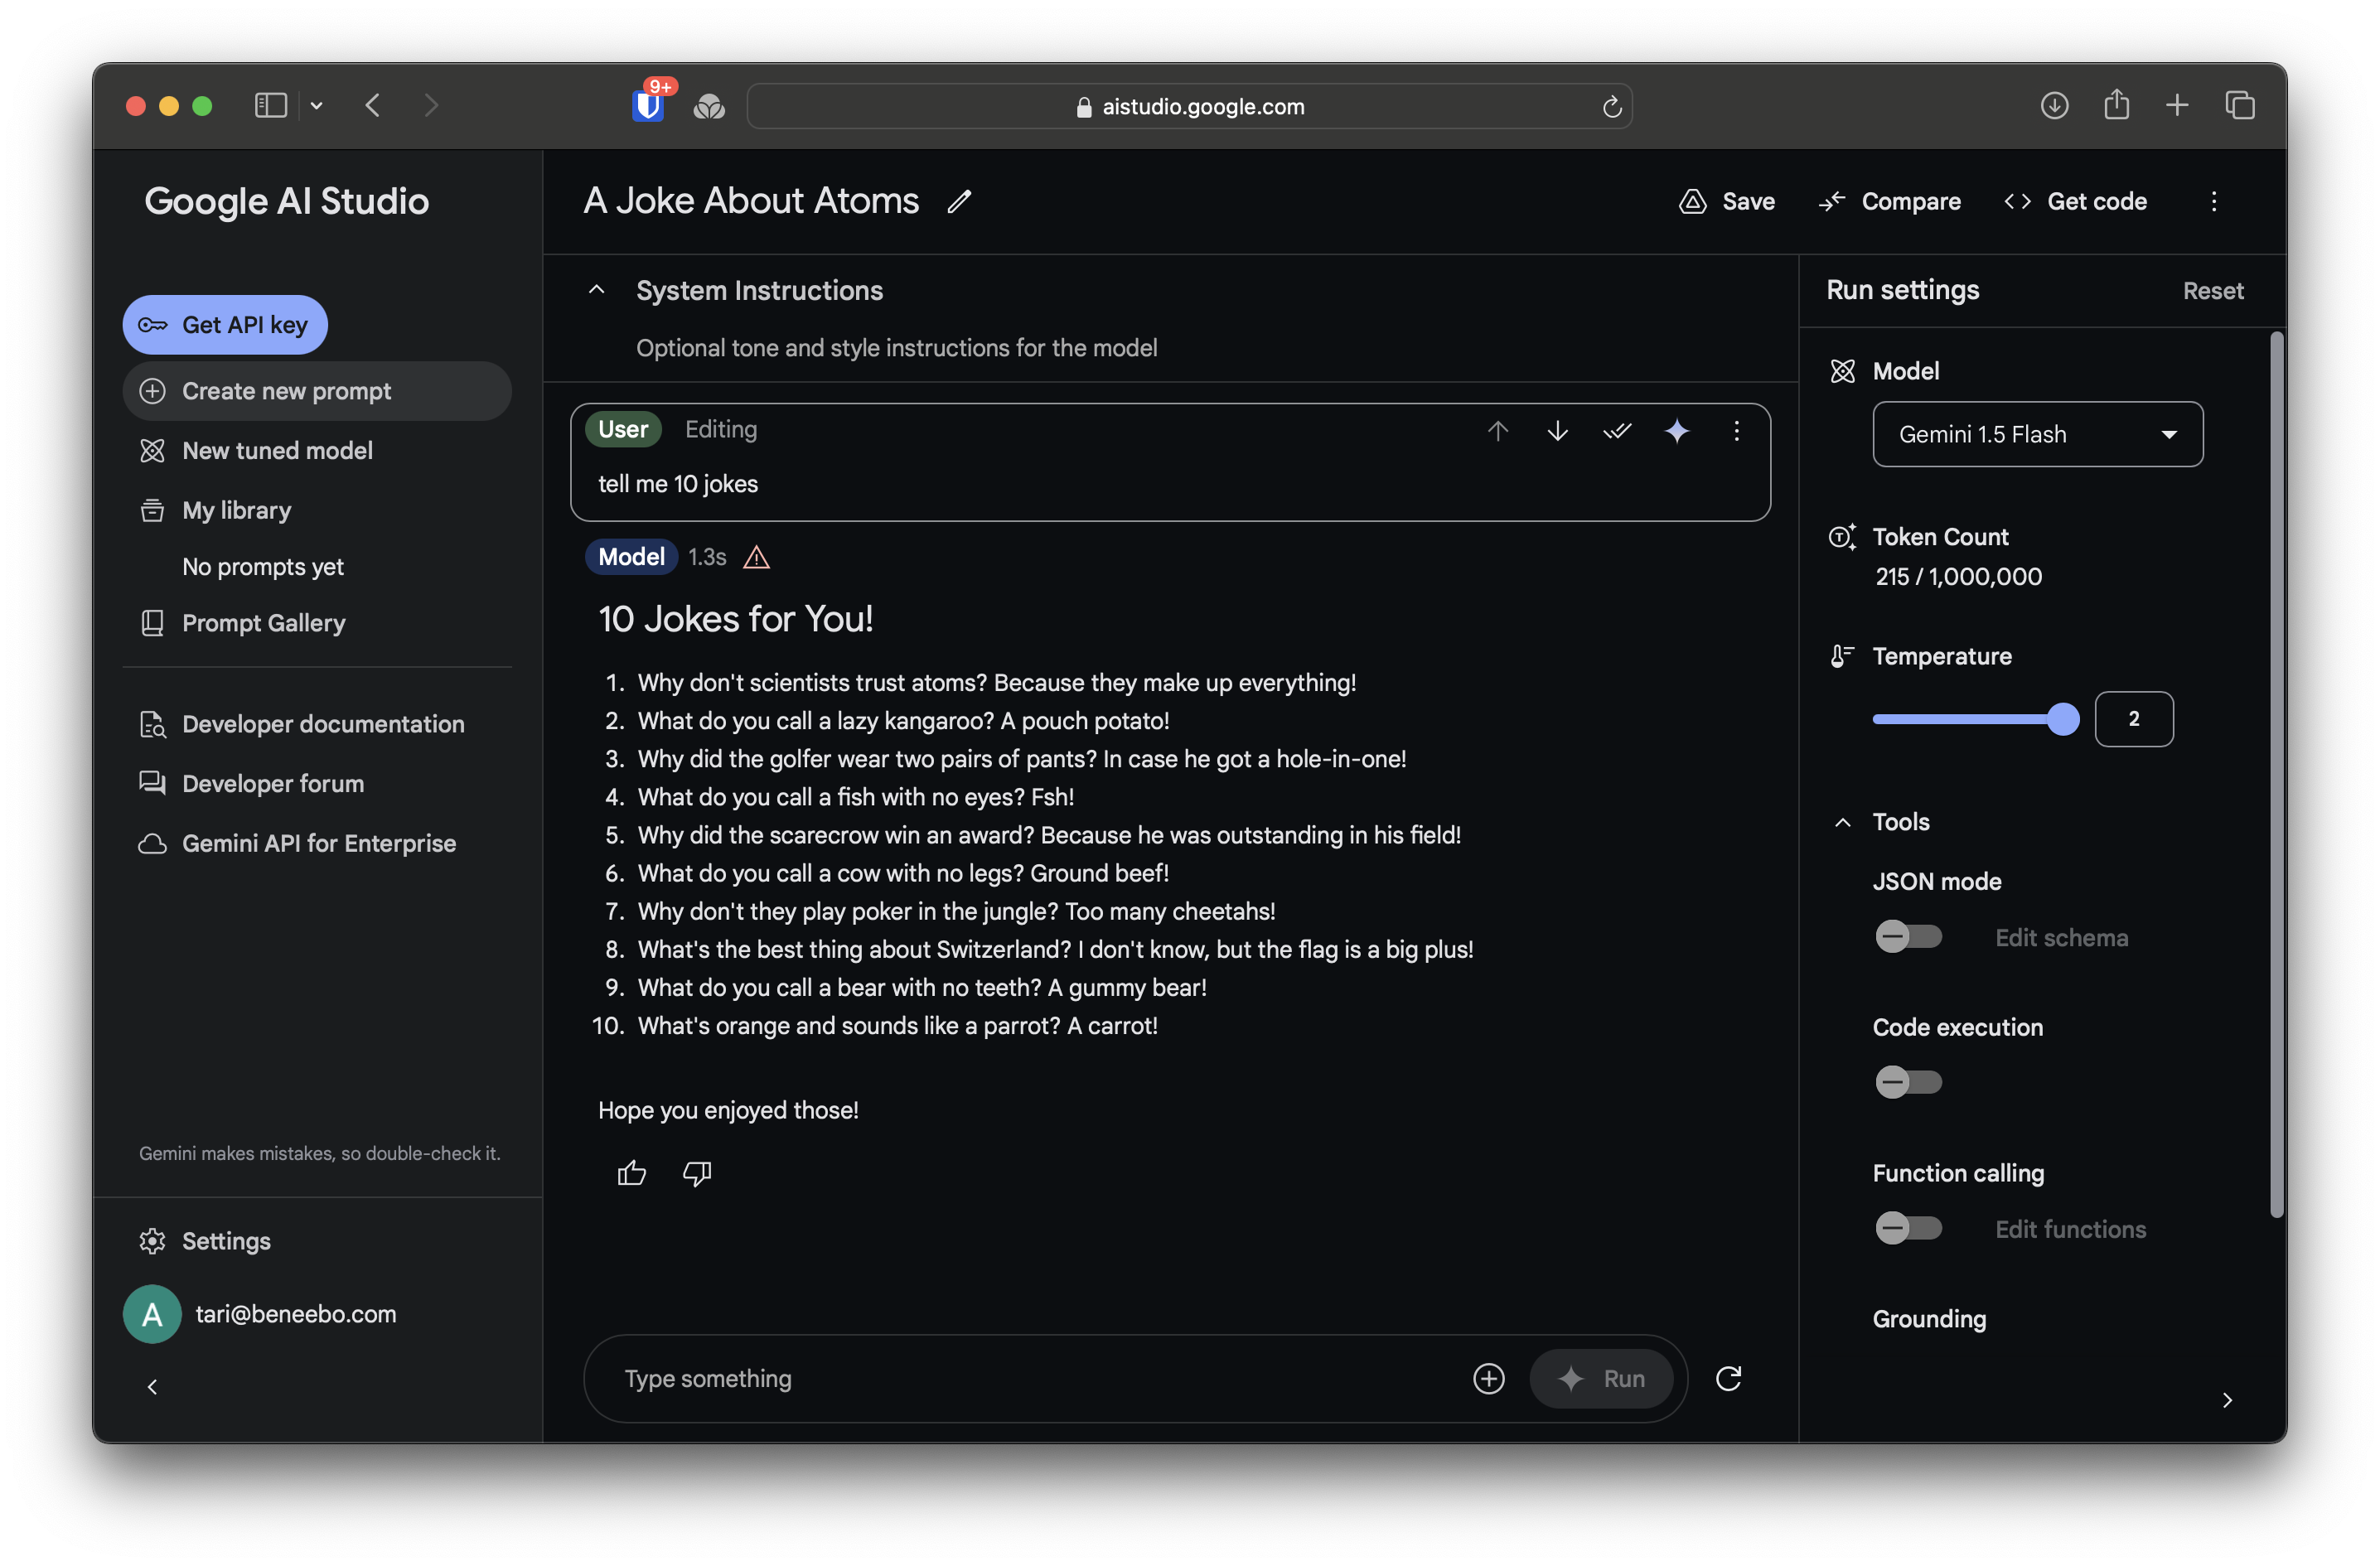
Task: Show the Safari tab overview
Action: pos(2239,105)
